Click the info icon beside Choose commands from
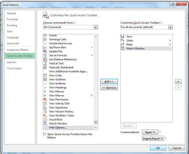 tap(75, 23)
